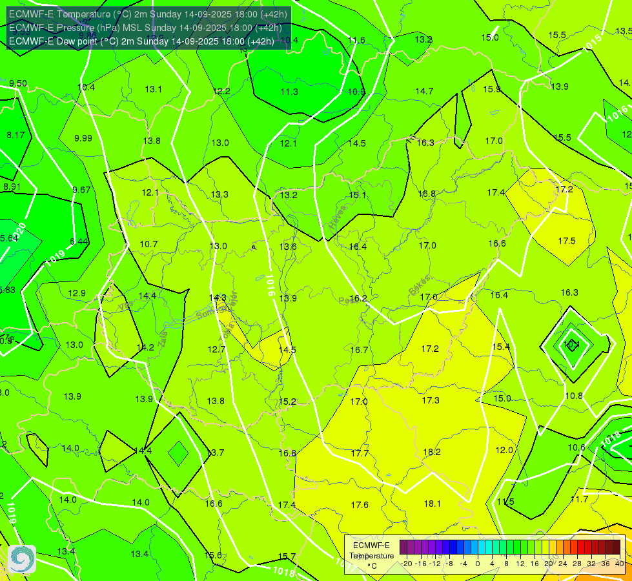This screenshot has height=581, width=632.
Task: Click the 16.2 value near Pest
Action: (x=358, y=298)
